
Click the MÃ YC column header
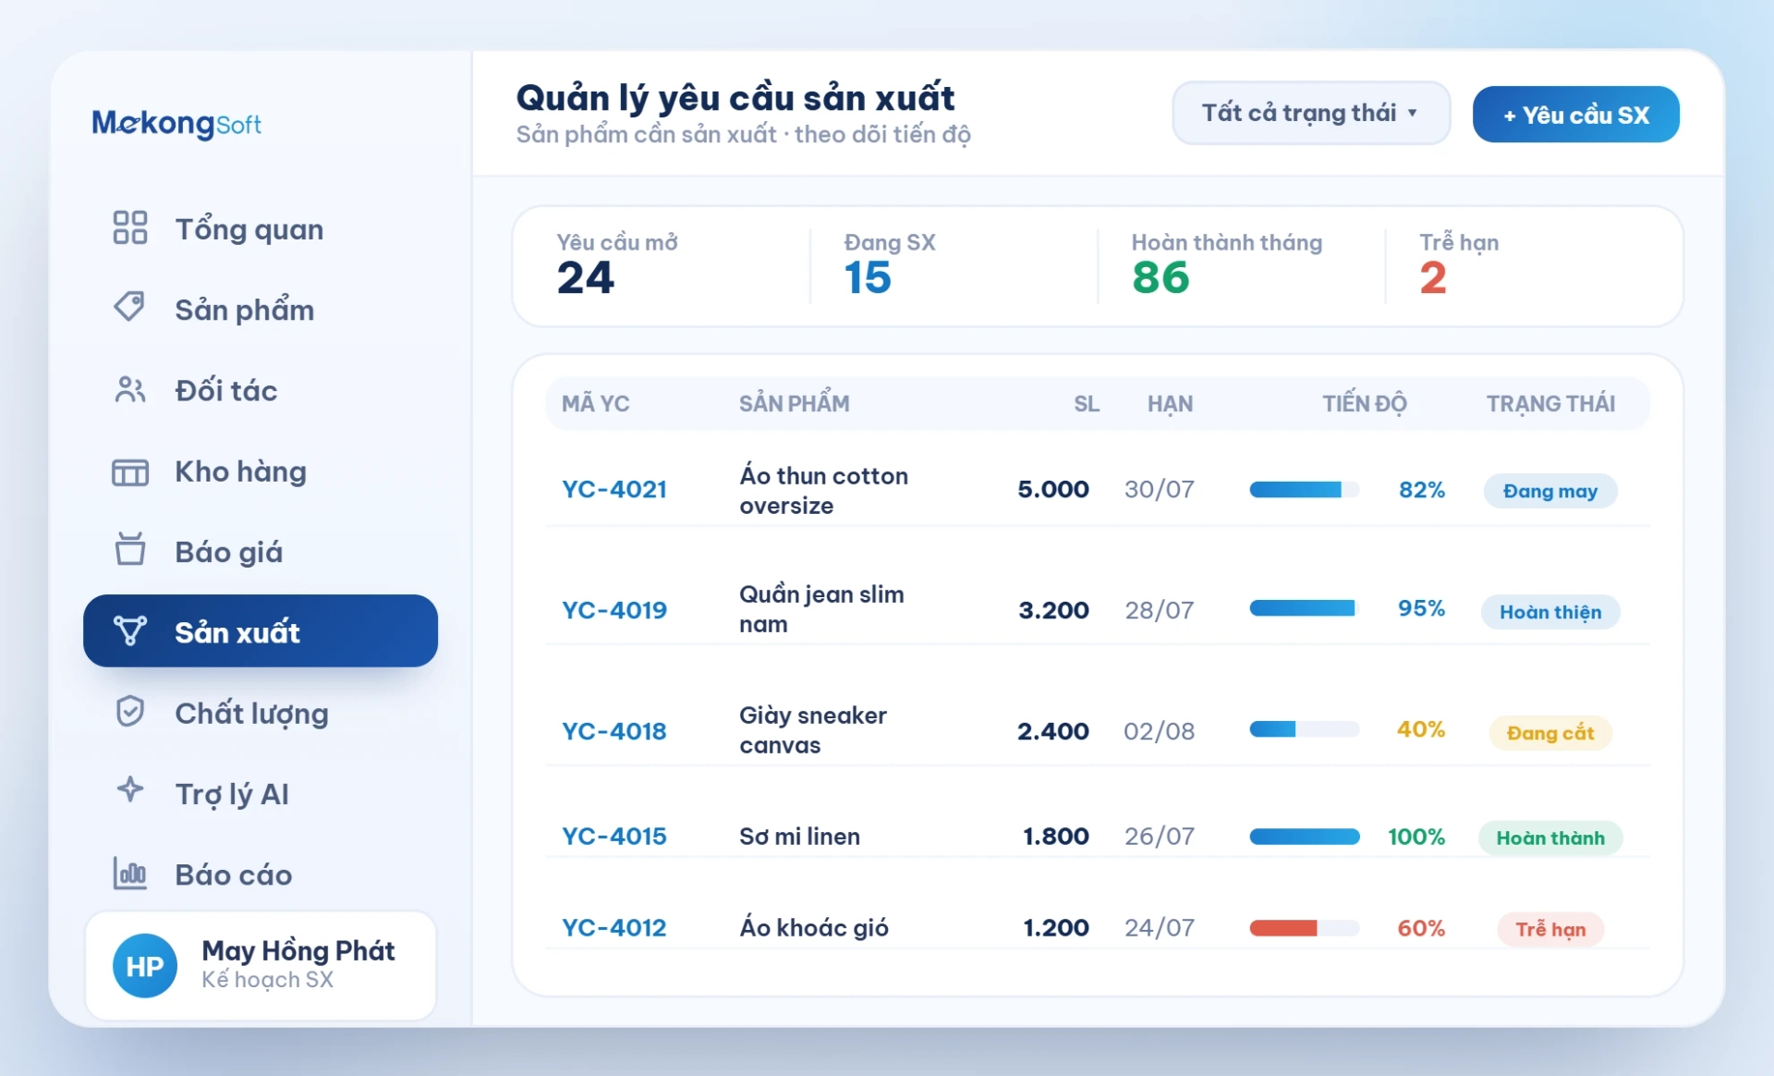click(596, 404)
